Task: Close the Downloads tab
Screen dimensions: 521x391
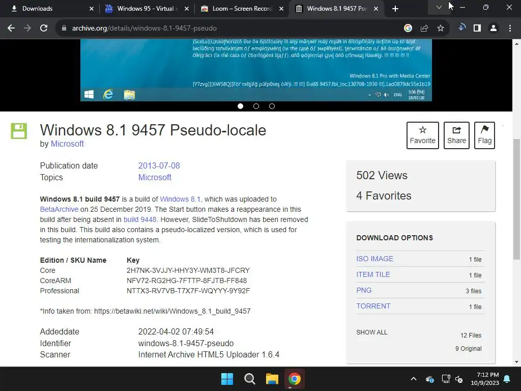Action: [x=92, y=9]
